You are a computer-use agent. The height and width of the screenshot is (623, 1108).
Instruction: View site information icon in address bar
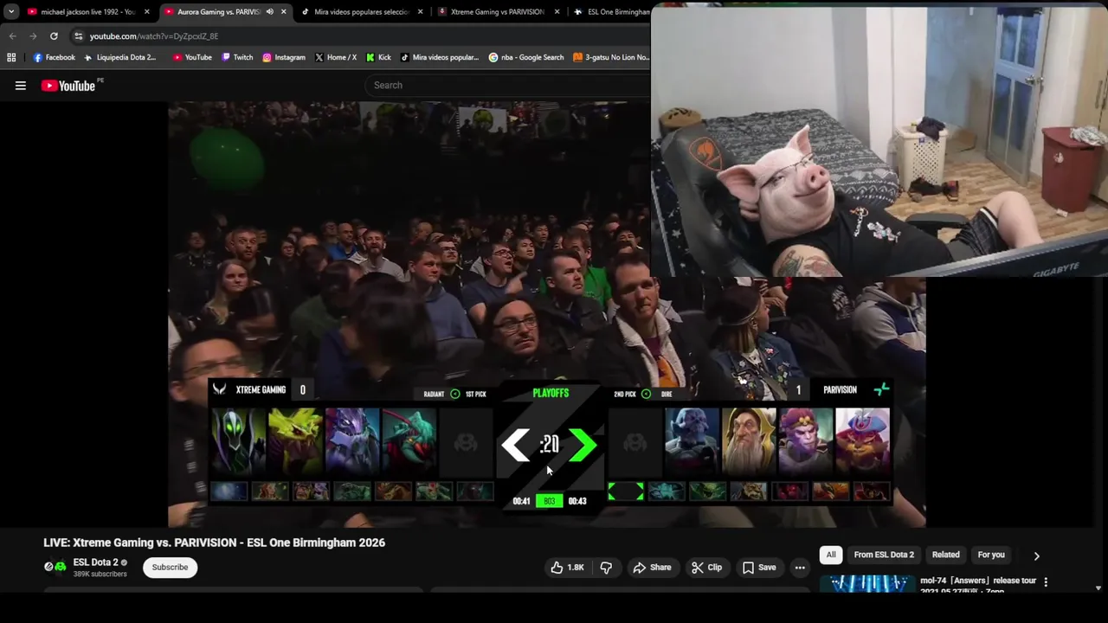pos(78,36)
